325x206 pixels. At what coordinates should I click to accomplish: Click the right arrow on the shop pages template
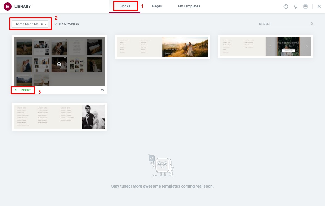(x=307, y=46)
